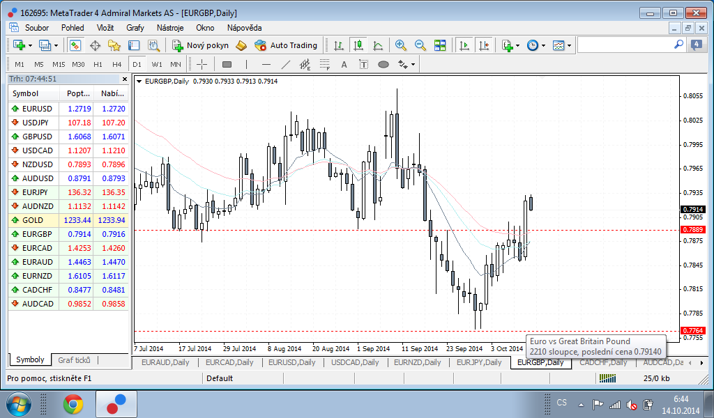Click the search input field
This screenshot has width=714, height=418.
(x=625, y=45)
